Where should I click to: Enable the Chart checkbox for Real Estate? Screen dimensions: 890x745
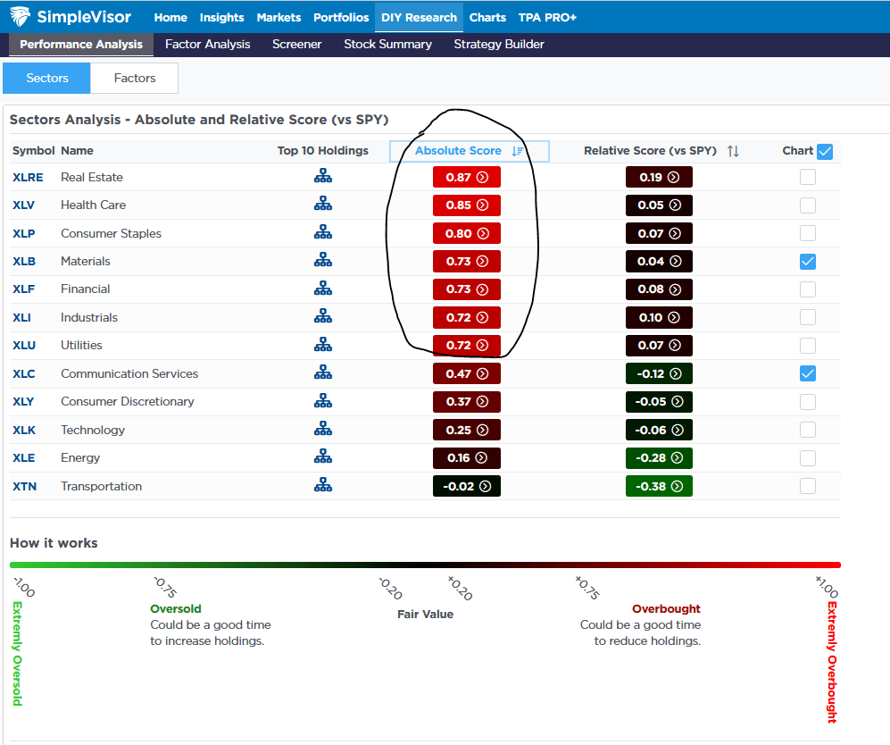click(x=807, y=177)
